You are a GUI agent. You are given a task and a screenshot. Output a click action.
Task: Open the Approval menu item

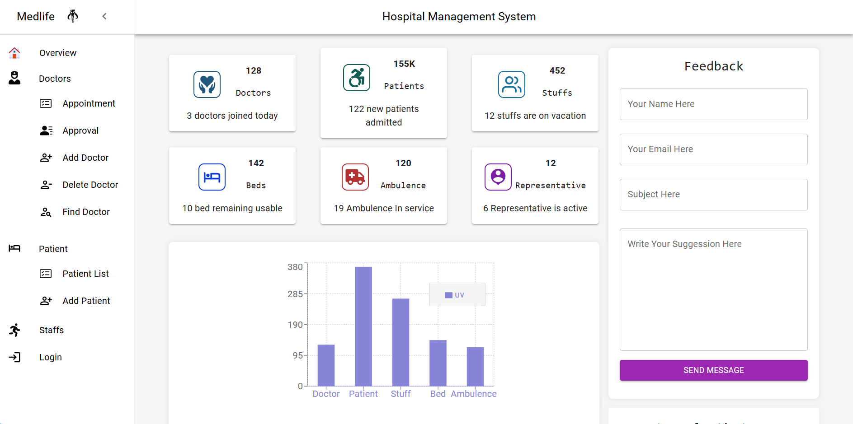pyautogui.click(x=80, y=130)
